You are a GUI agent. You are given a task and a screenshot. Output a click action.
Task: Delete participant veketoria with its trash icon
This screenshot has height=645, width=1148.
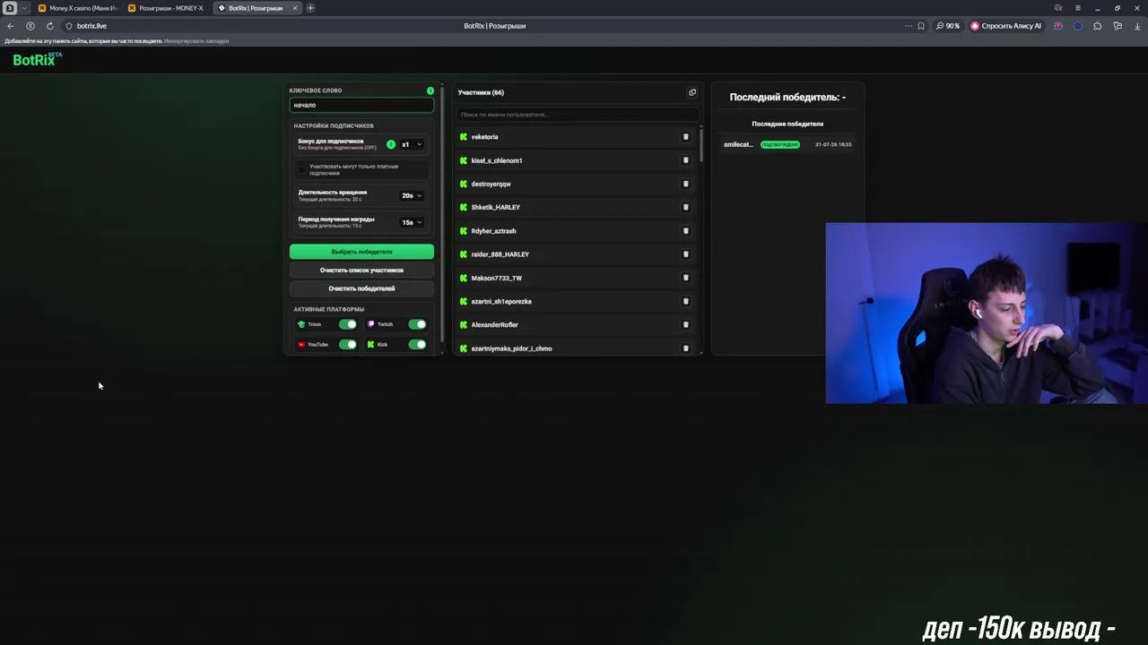point(686,137)
